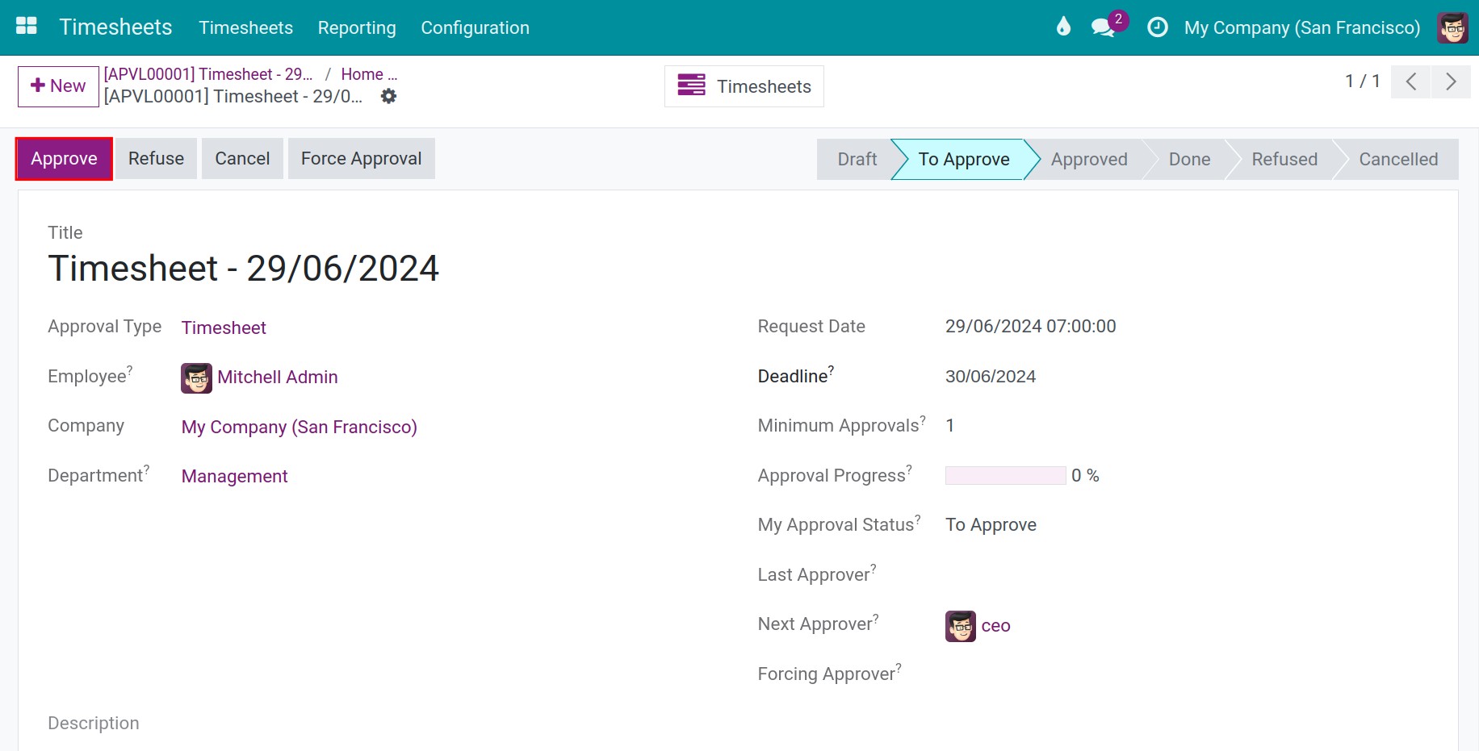Click Mitchell Admin's employee avatar
Image resolution: width=1479 pixels, height=751 pixels.
[196, 378]
